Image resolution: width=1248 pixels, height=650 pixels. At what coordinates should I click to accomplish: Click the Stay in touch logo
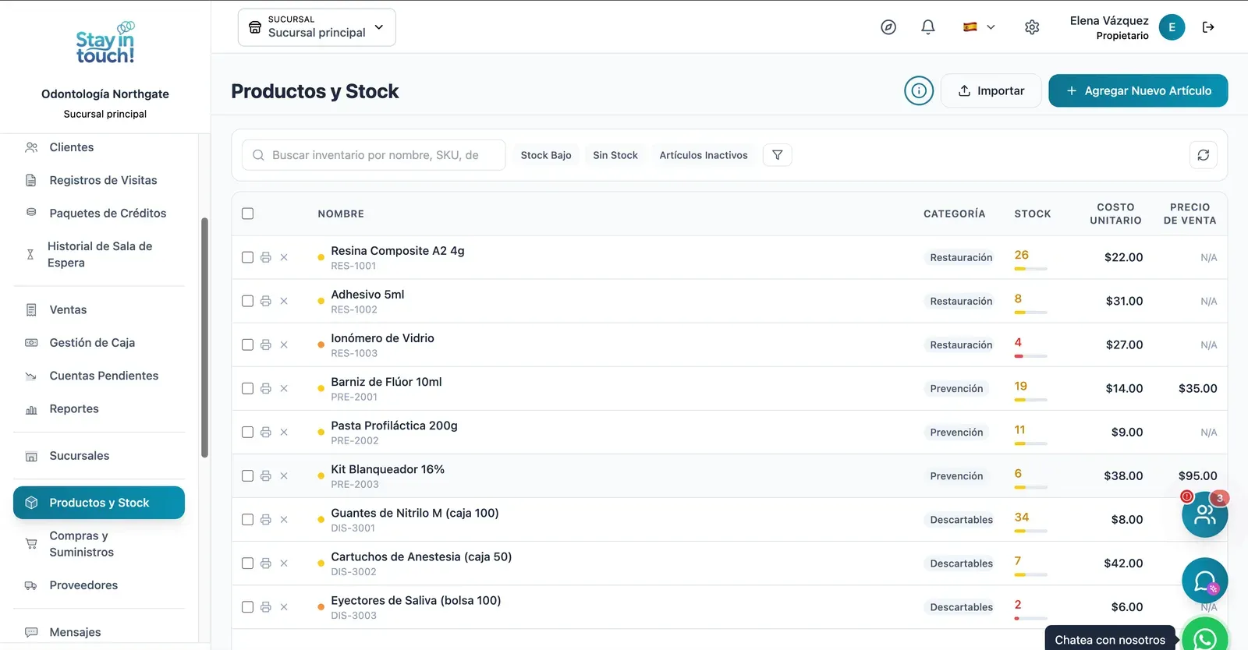tap(105, 44)
